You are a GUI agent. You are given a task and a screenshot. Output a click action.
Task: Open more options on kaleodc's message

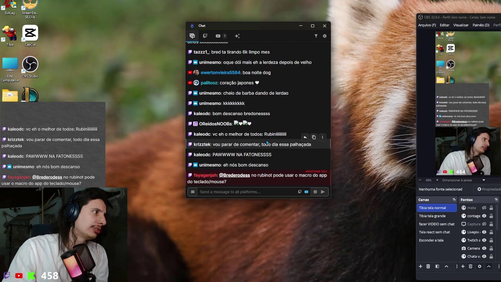[x=323, y=137]
